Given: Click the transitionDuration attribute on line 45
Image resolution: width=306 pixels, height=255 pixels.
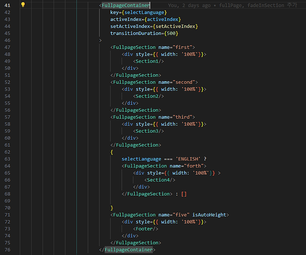Looking at the screenshot, I should click(136, 34).
